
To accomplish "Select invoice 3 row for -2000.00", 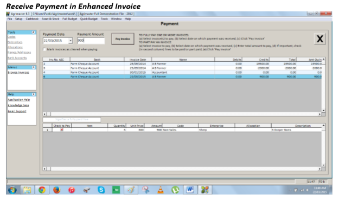I will pos(182,68).
